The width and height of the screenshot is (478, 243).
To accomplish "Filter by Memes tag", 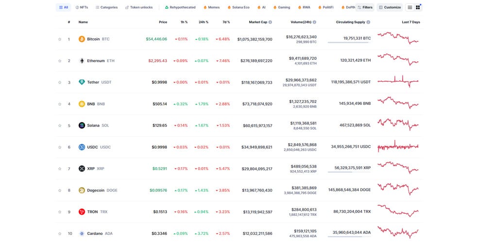I will click(x=212, y=7).
